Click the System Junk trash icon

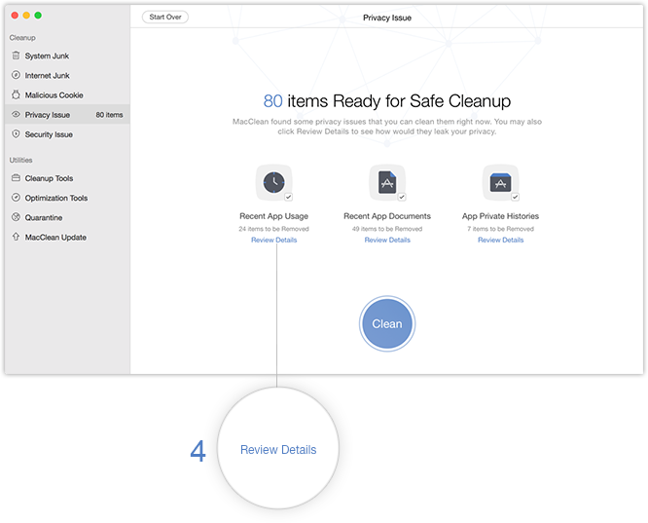(x=16, y=56)
